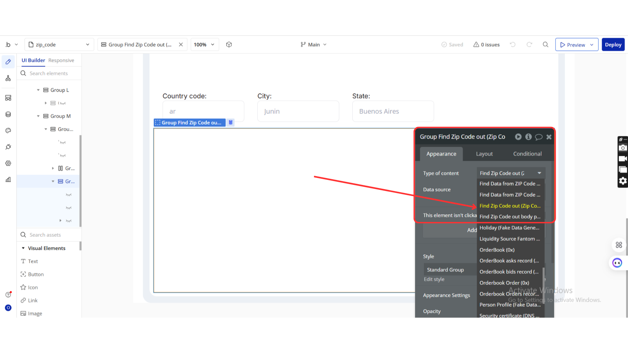Viewport: 628px width, 353px height.
Task: Open the Workflow tab in left sidebar
Action: coord(8,78)
